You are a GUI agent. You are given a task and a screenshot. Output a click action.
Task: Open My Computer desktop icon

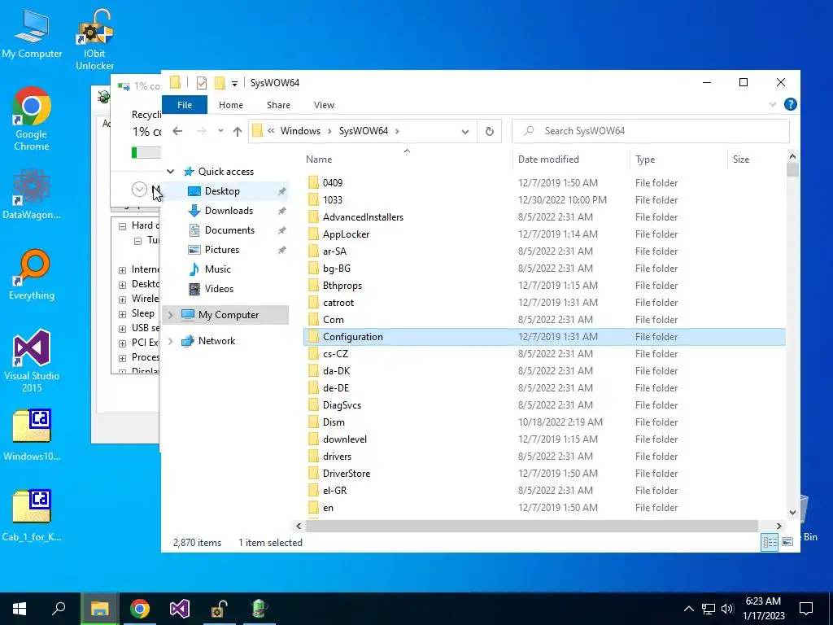point(32,34)
